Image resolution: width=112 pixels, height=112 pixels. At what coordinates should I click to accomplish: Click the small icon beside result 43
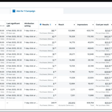tap(56, 36)
